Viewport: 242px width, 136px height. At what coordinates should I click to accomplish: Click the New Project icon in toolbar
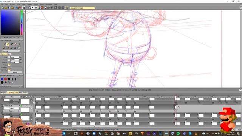(x=3, y=8)
